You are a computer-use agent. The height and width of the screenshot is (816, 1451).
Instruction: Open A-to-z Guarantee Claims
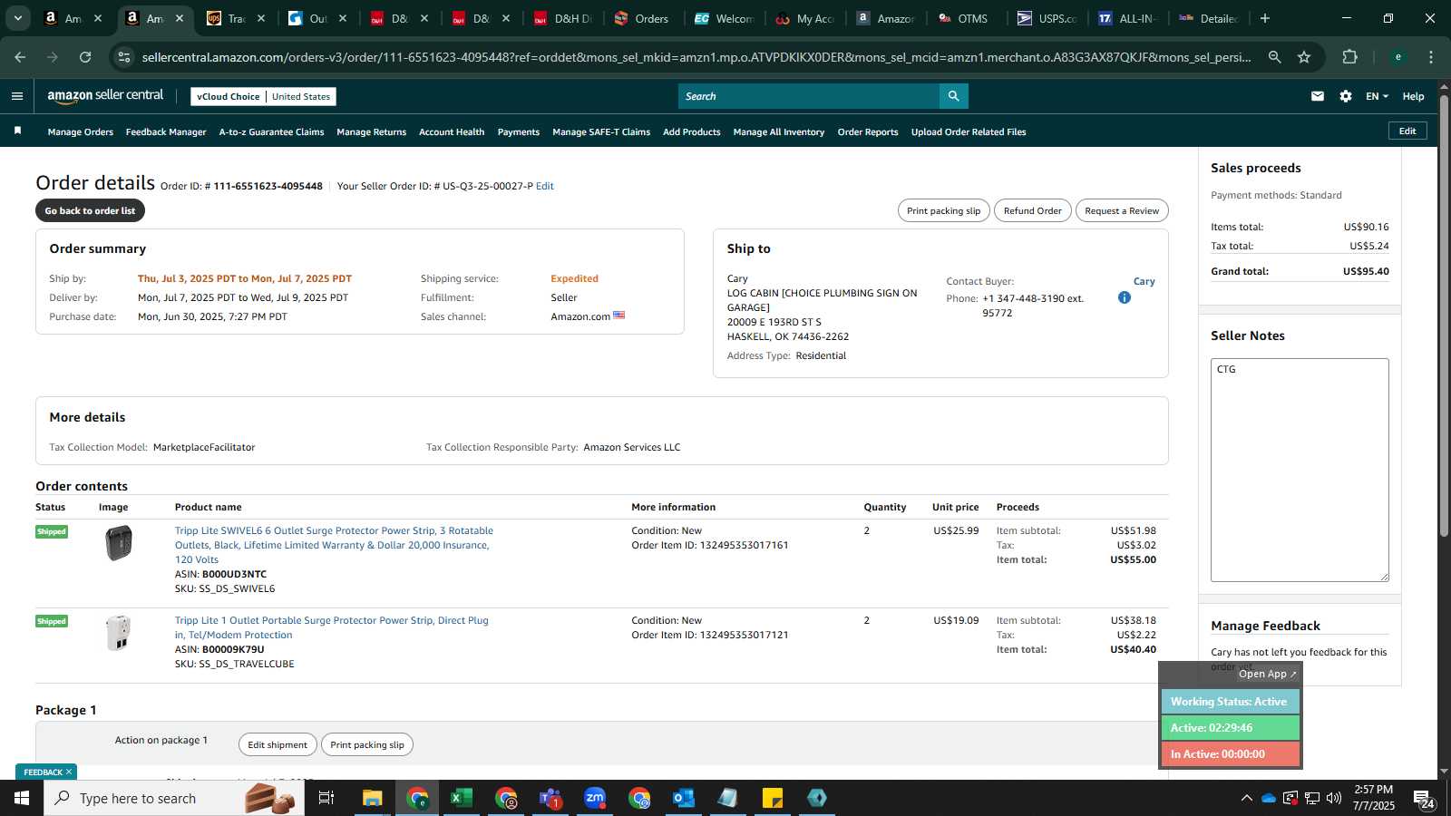(271, 132)
